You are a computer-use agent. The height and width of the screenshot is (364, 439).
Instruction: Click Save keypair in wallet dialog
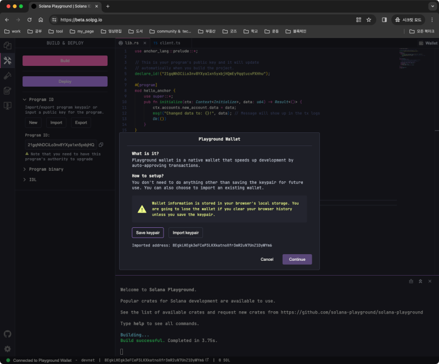point(148,233)
